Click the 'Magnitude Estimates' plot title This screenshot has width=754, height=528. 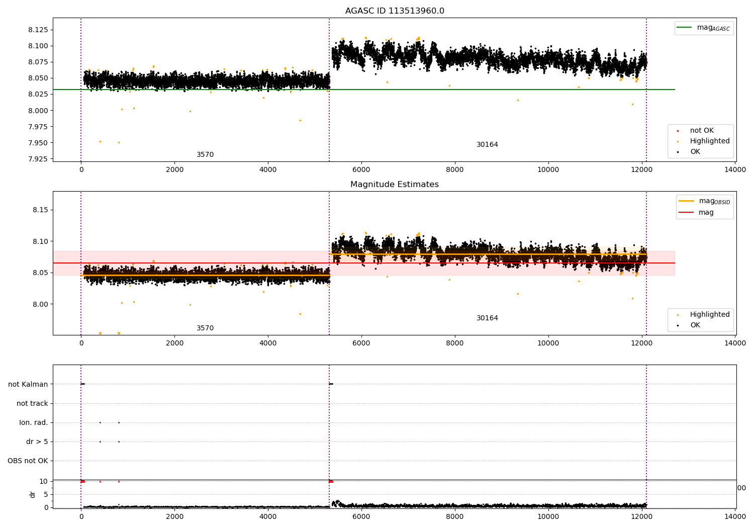tap(395, 185)
